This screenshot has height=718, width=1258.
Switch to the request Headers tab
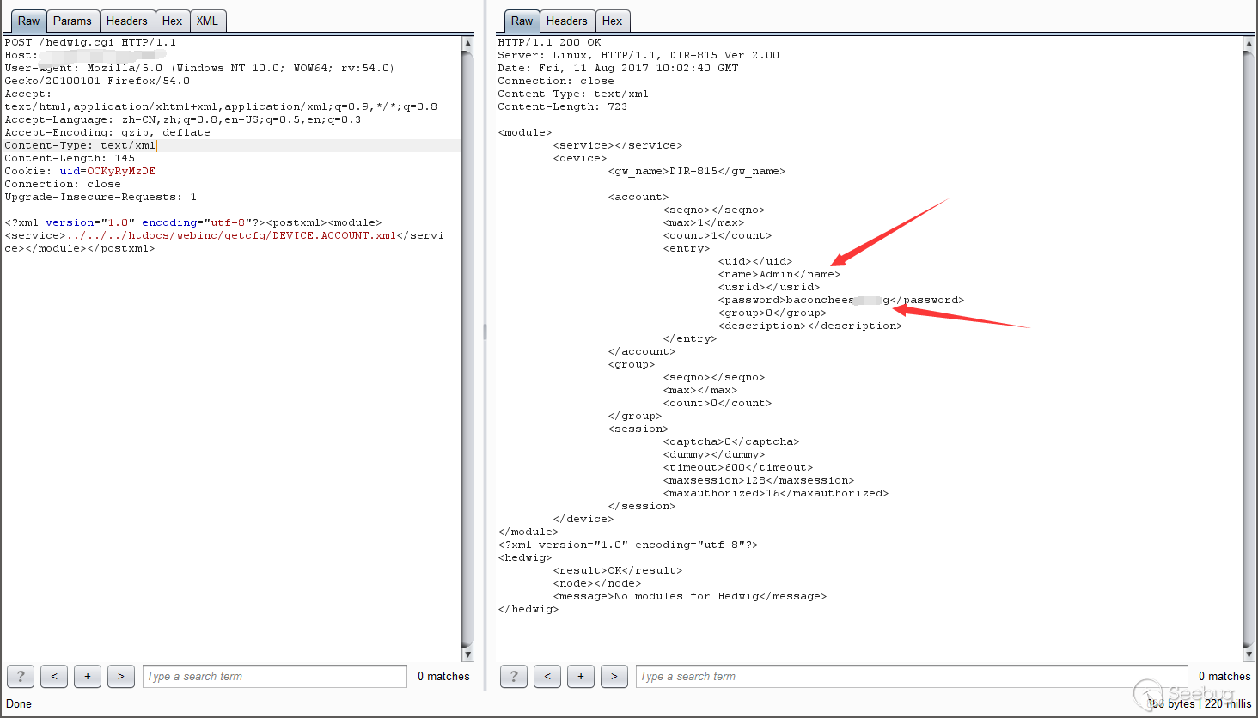coord(127,21)
